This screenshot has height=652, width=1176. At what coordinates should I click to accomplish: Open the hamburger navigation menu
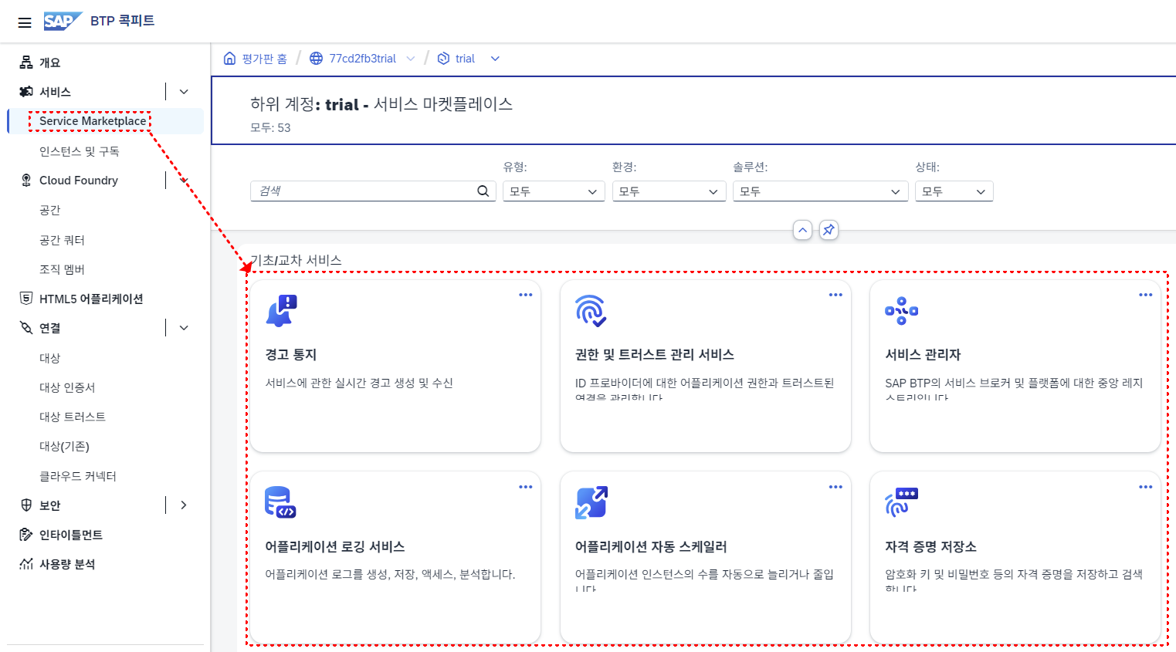[x=25, y=22]
